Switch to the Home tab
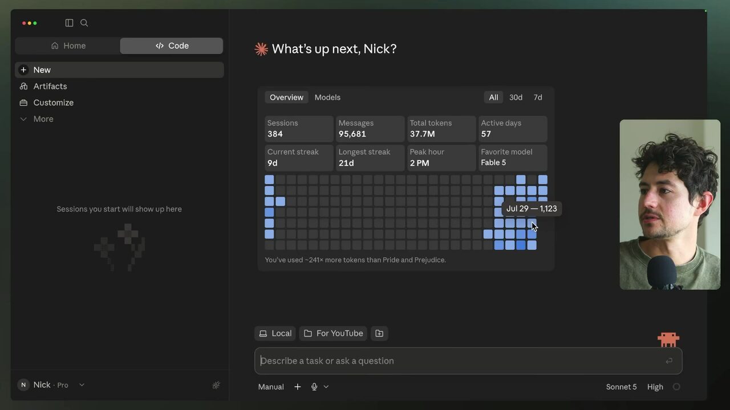 [x=68, y=46]
